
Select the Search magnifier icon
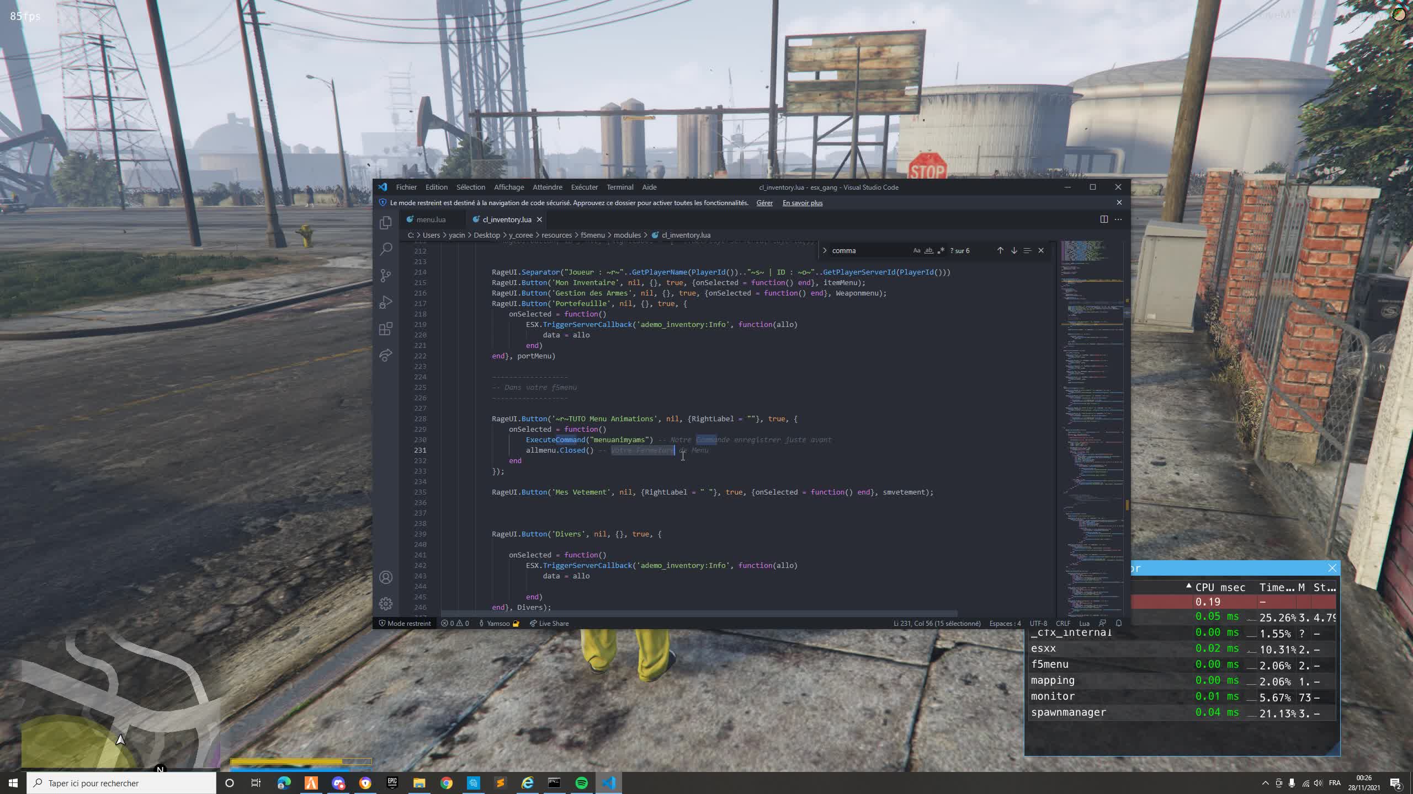pos(385,249)
